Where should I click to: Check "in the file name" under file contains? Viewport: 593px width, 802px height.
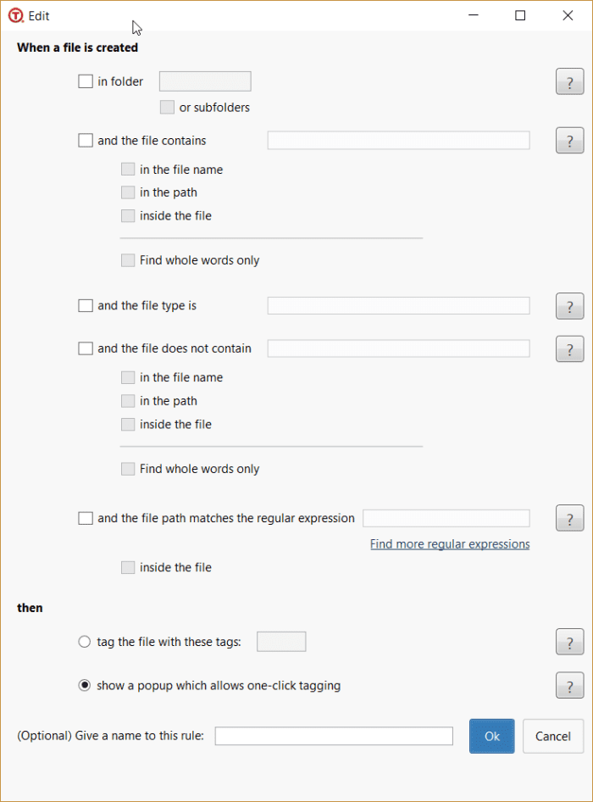[127, 169]
